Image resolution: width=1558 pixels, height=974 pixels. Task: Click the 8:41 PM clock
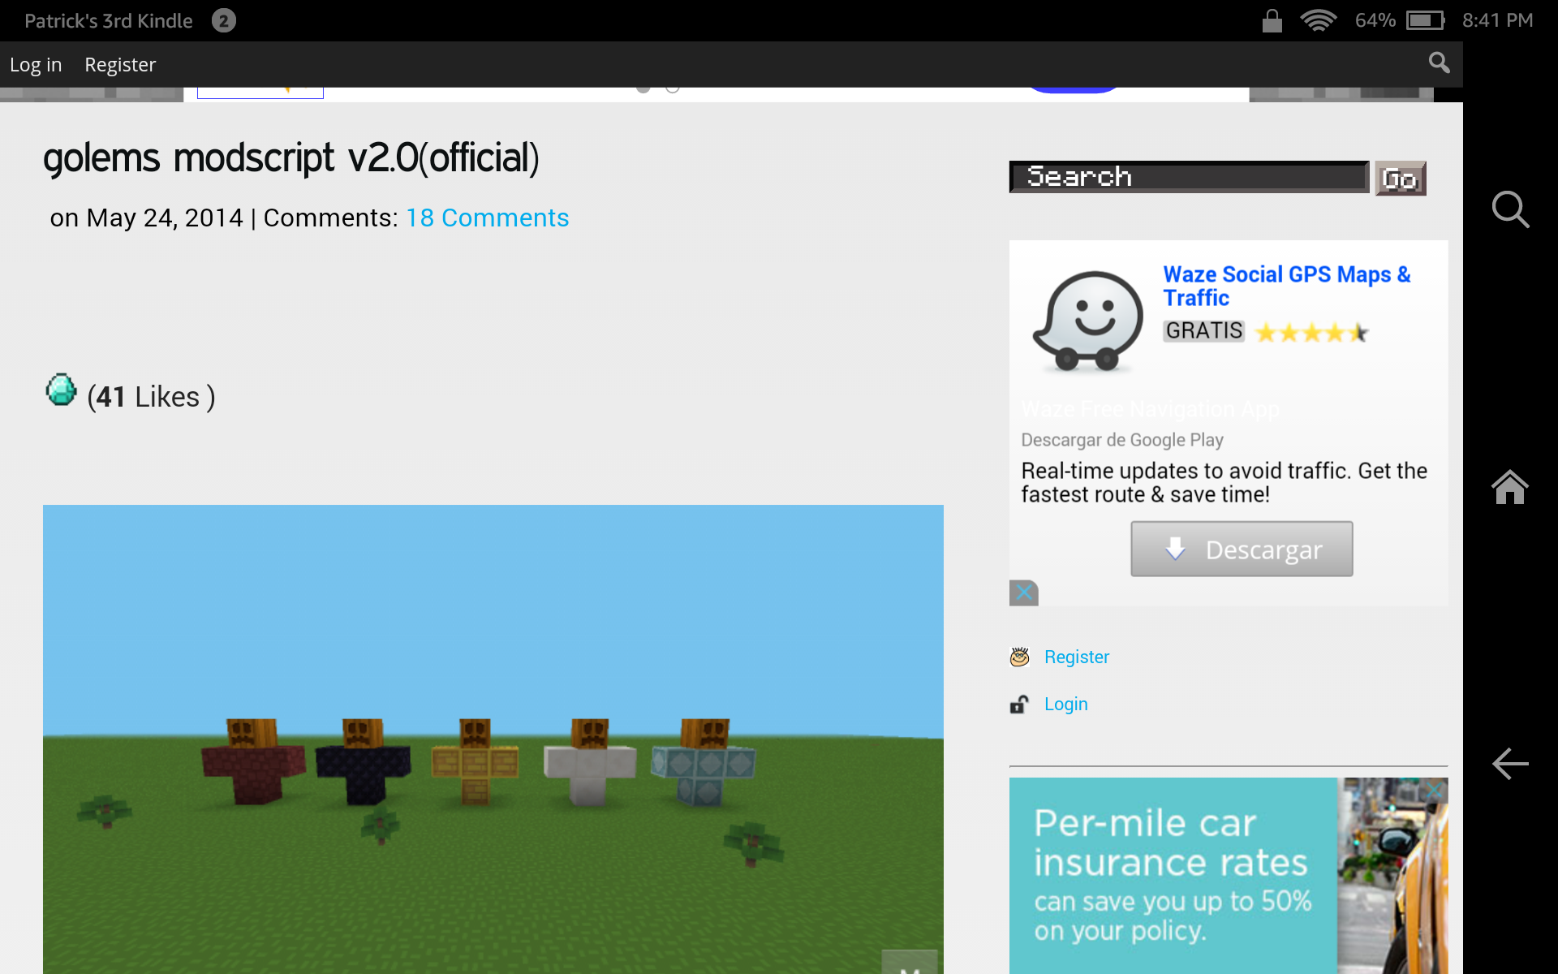pos(1497,20)
